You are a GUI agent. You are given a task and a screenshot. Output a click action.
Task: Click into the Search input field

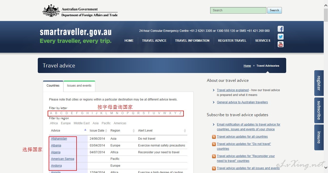[238, 10]
